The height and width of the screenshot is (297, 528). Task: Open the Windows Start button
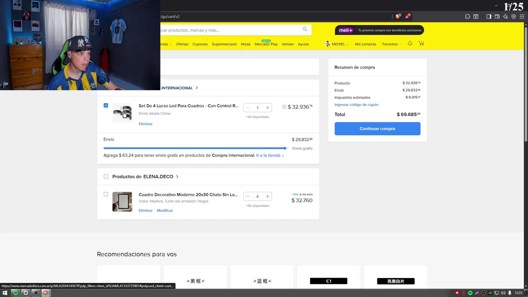point(5,293)
